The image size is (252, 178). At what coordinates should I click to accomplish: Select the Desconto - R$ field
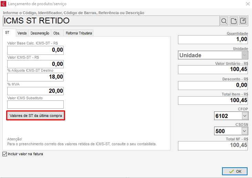[213, 85]
